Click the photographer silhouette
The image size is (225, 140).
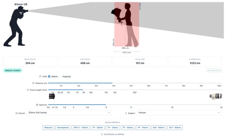click(x=16, y=27)
